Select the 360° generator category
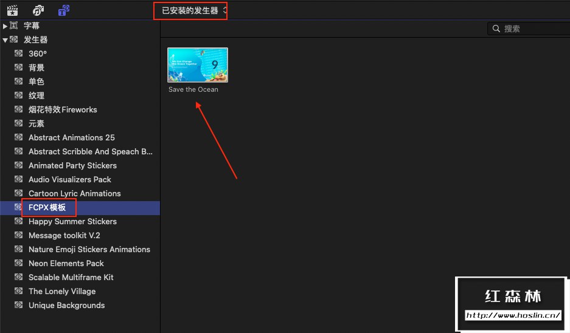The height and width of the screenshot is (333, 570). point(80,53)
